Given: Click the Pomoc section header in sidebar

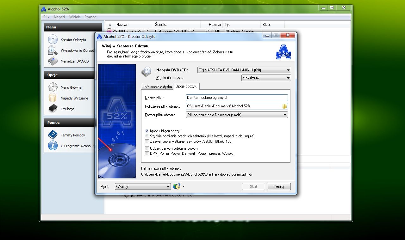Looking at the screenshot, I should coord(69,123).
